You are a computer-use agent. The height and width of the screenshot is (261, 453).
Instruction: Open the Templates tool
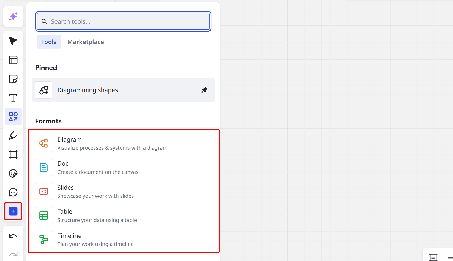[x=13, y=60]
